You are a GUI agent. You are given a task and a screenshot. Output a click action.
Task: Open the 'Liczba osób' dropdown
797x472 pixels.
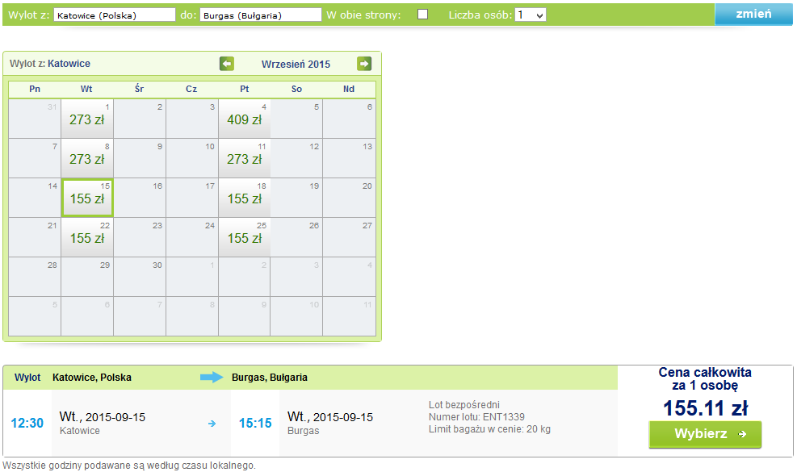531,15
